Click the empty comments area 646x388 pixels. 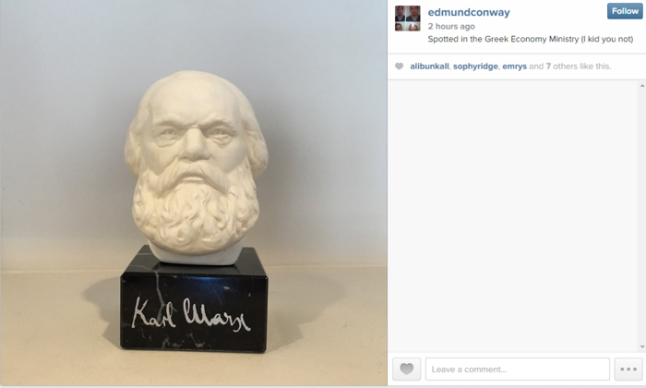coord(513,216)
